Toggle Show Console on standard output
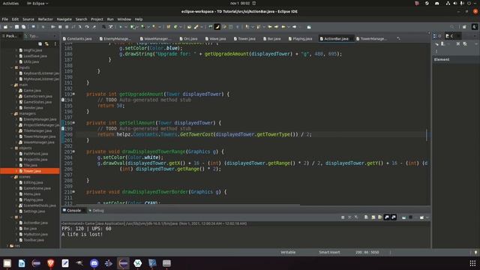The width and height of the screenshot is (480, 270). coord(387,217)
